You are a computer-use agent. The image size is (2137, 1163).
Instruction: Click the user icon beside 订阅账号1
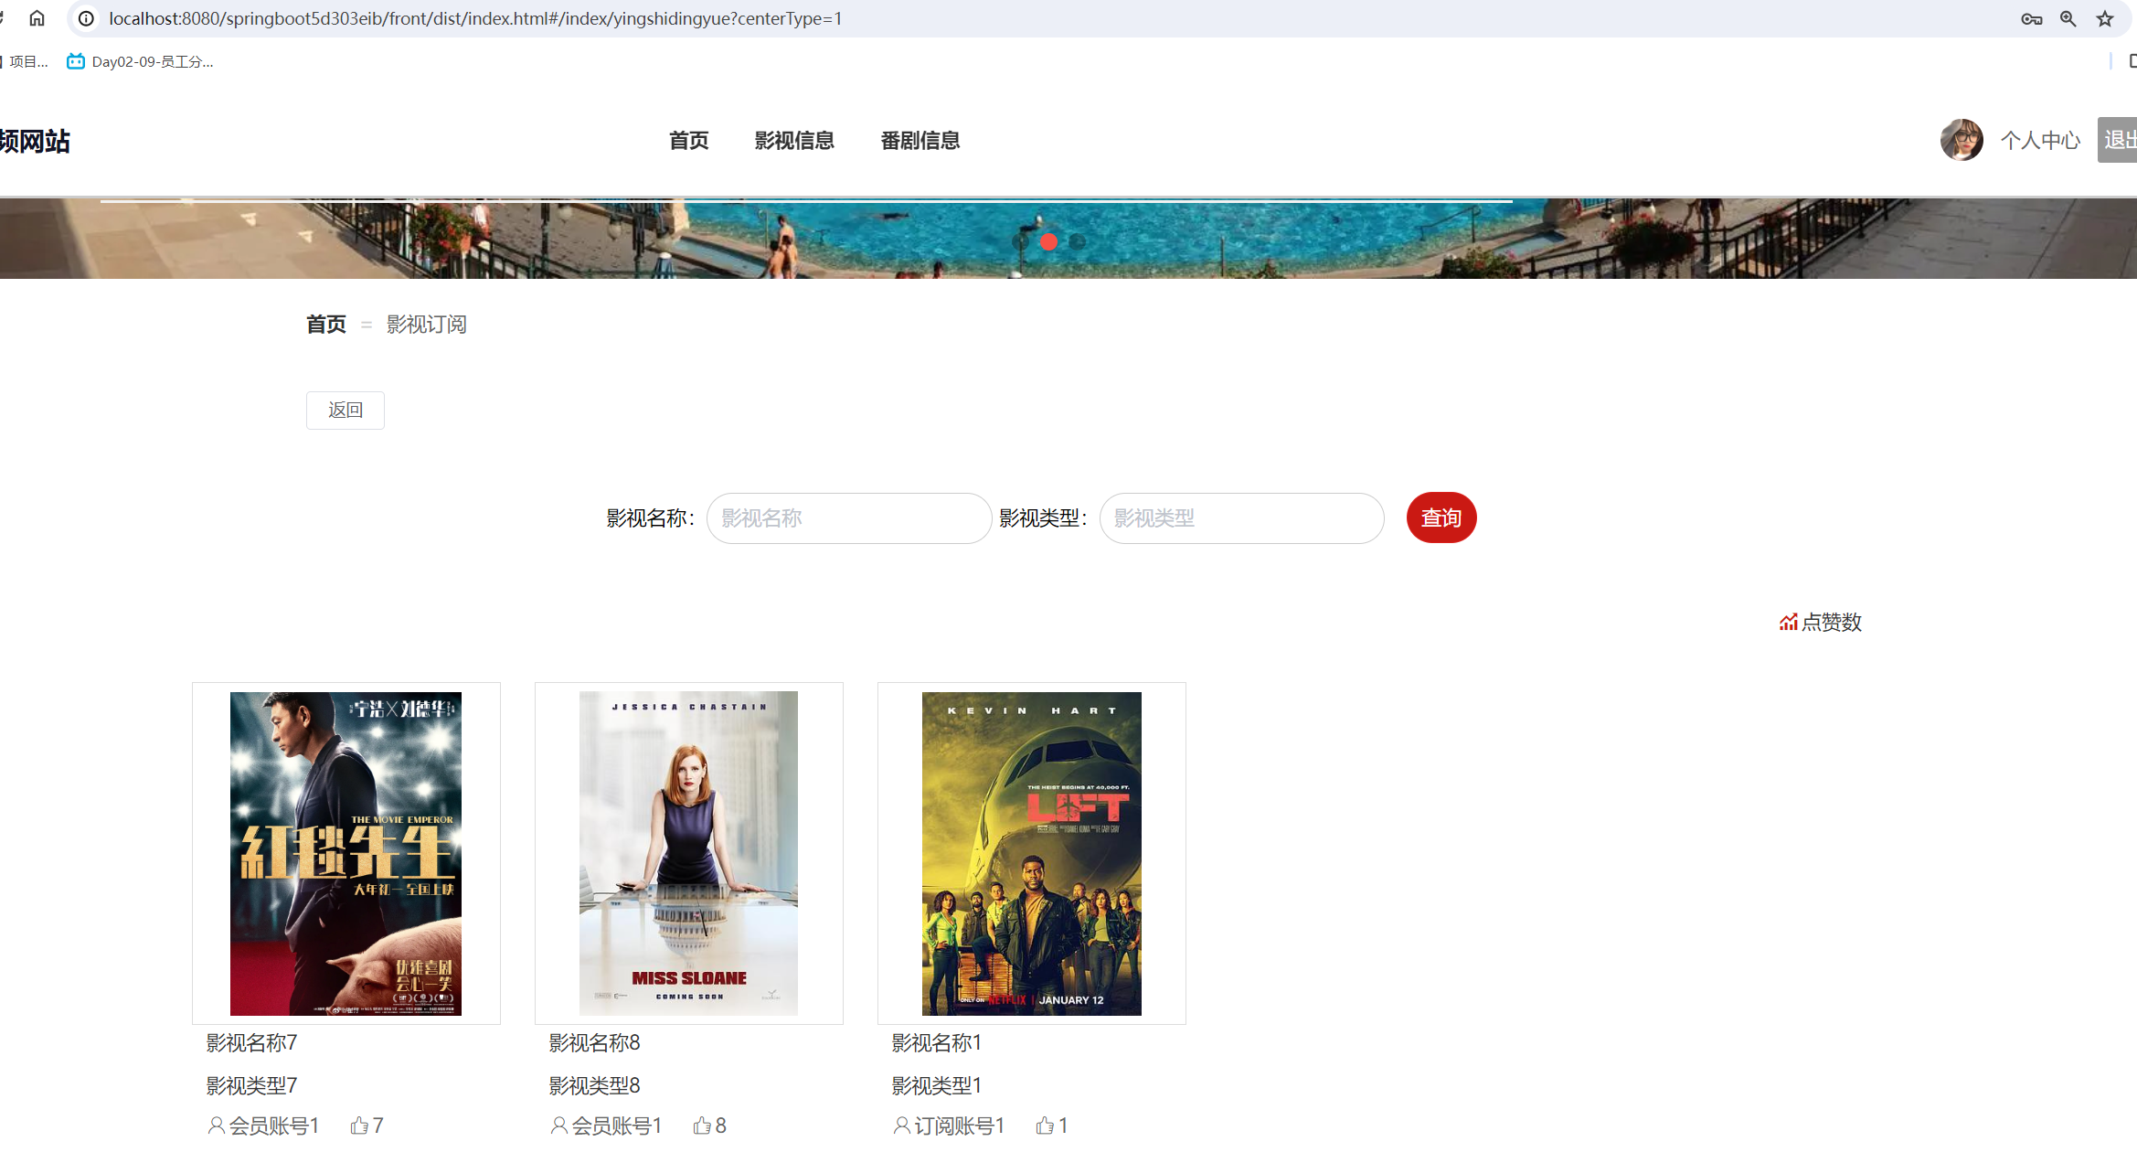(902, 1126)
